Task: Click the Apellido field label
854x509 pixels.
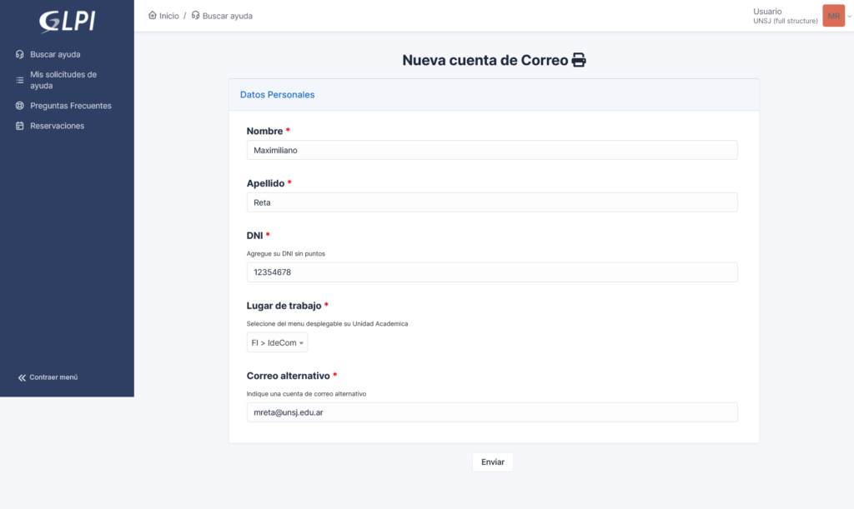Action: 265,183
